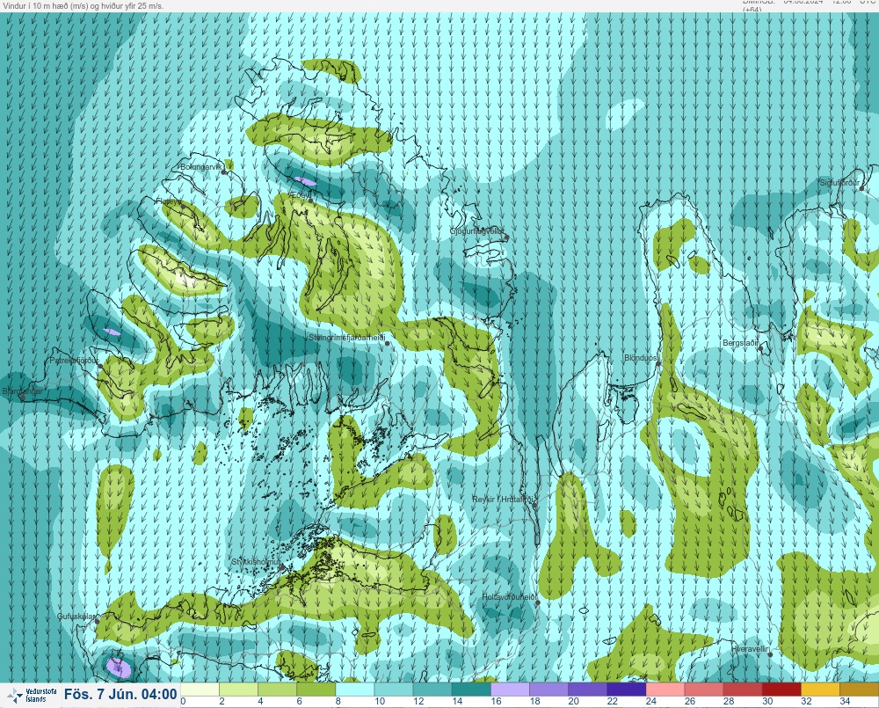Click the Blönduós station label
Viewport: 879px width, 708px height.
tap(640, 358)
